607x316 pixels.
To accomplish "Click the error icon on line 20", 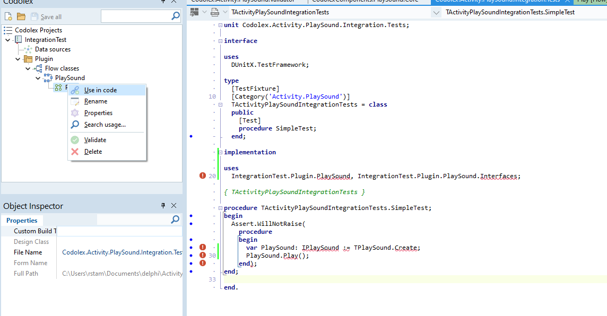I will point(203,175).
